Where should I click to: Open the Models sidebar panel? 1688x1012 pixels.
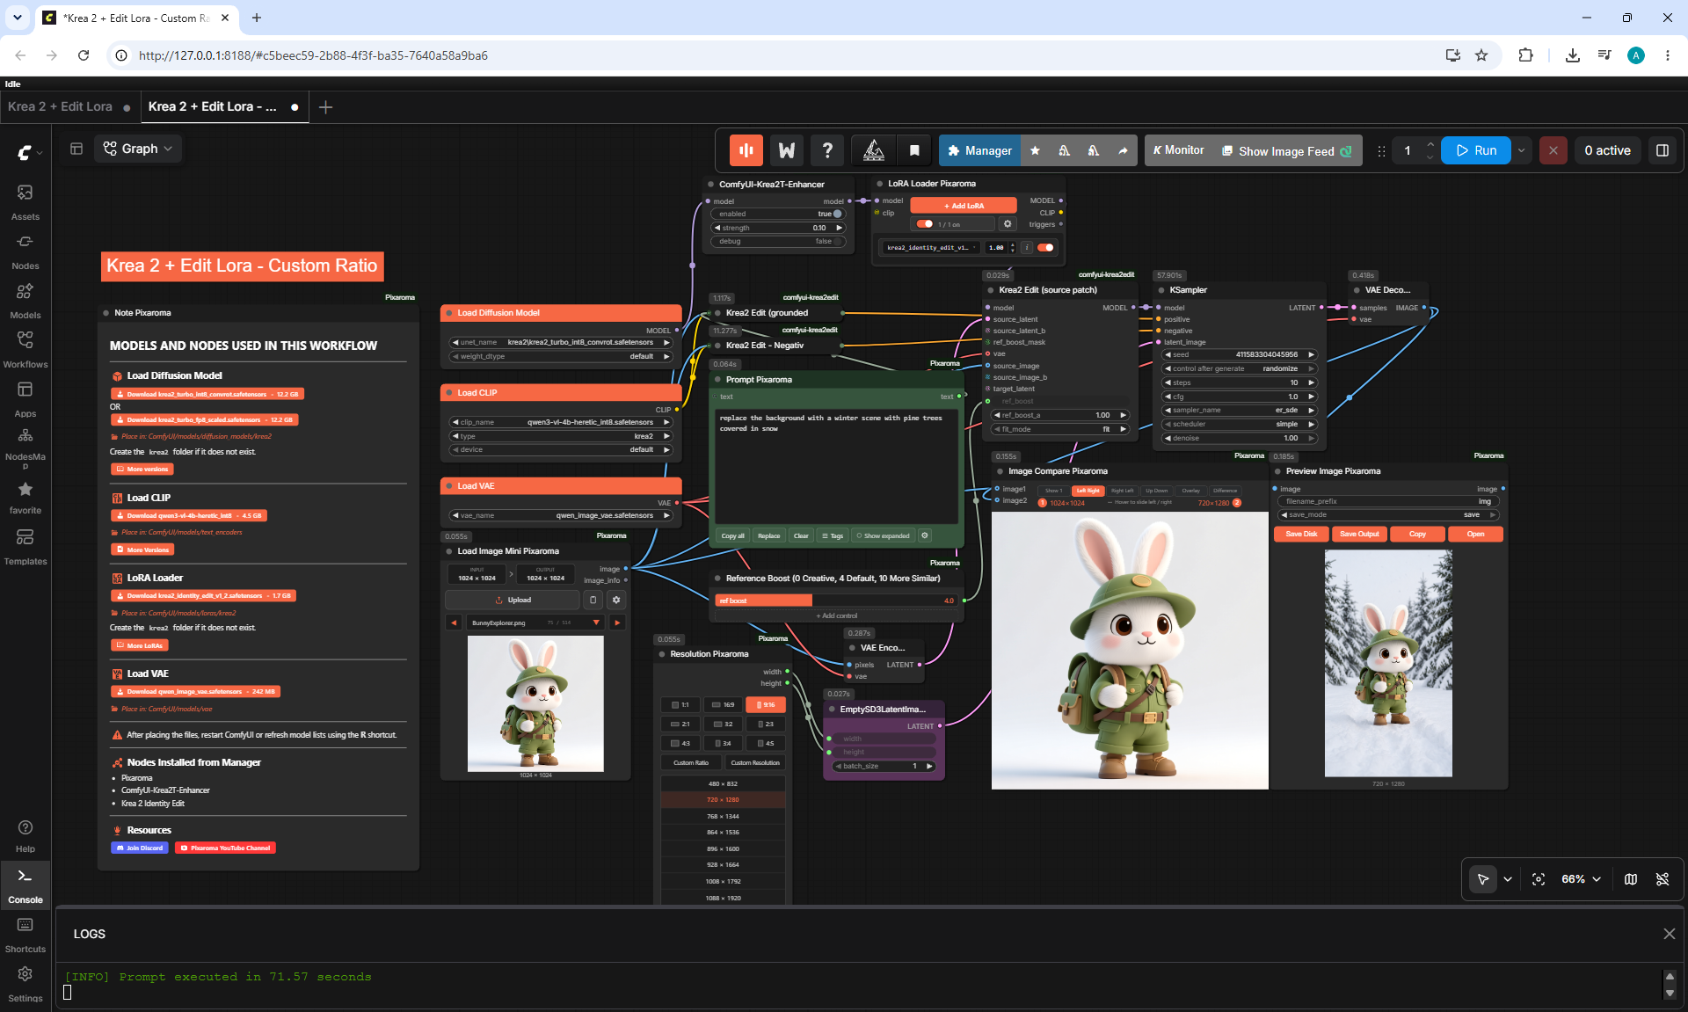coord(25,301)
